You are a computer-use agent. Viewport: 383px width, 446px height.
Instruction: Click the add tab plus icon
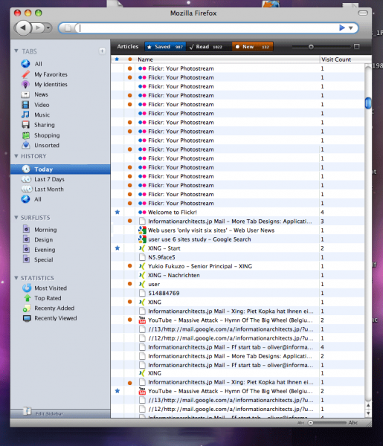102,51
